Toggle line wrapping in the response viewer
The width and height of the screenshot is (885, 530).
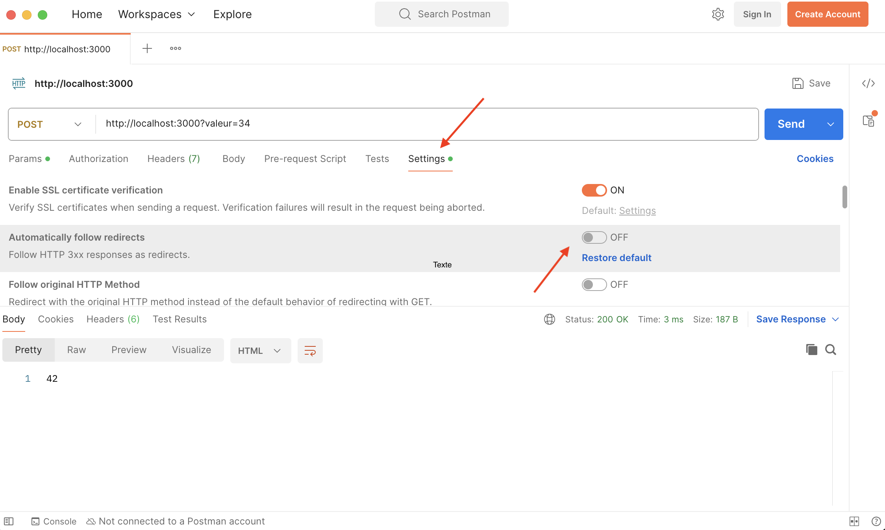(x=310, y=350)
